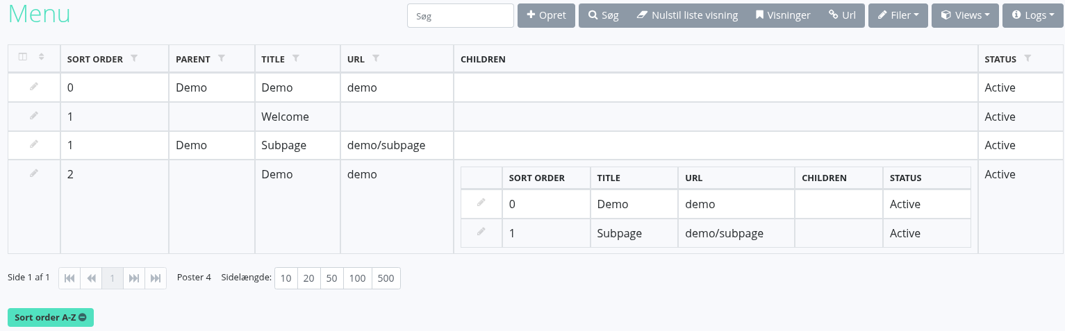Select current page number 1

(x=113, y=278)
